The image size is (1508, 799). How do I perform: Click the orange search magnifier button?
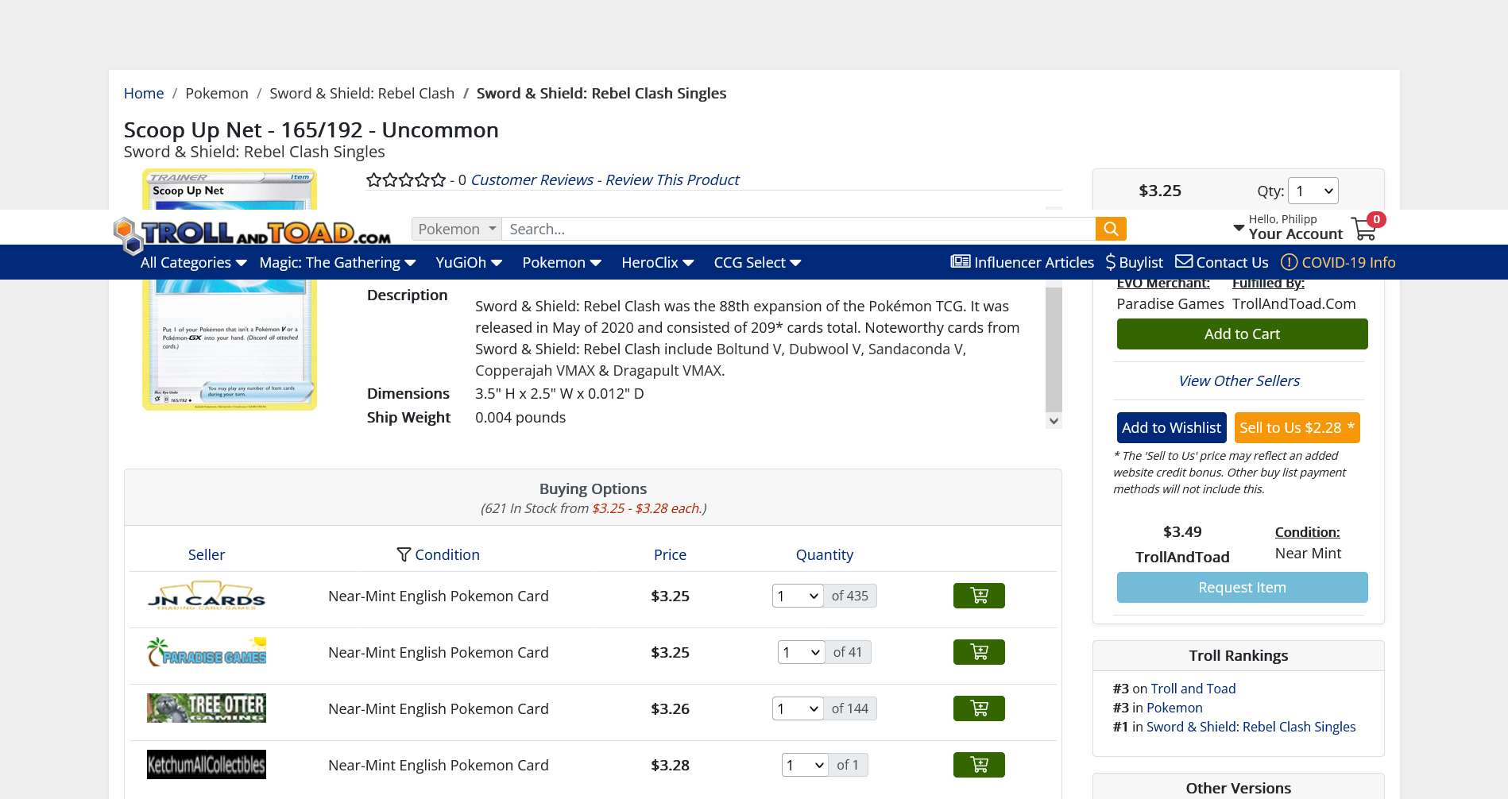1111,229
